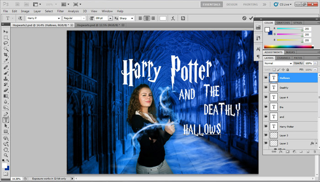
Task: Select the Spot Healing Brush tool
Action: tap(5, 68)
